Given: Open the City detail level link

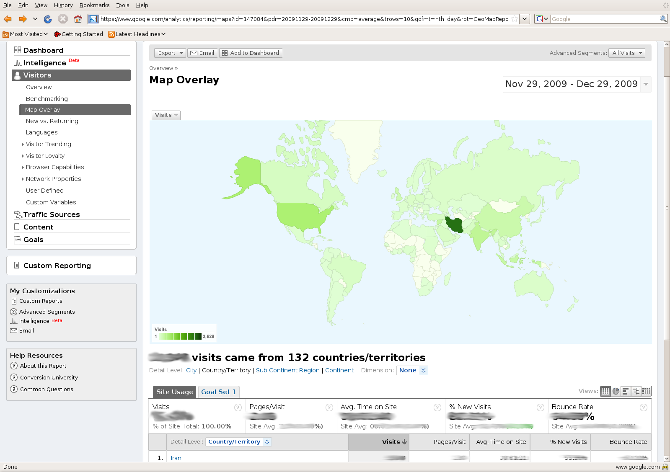Looking at the screenshot, I should 191,370.
